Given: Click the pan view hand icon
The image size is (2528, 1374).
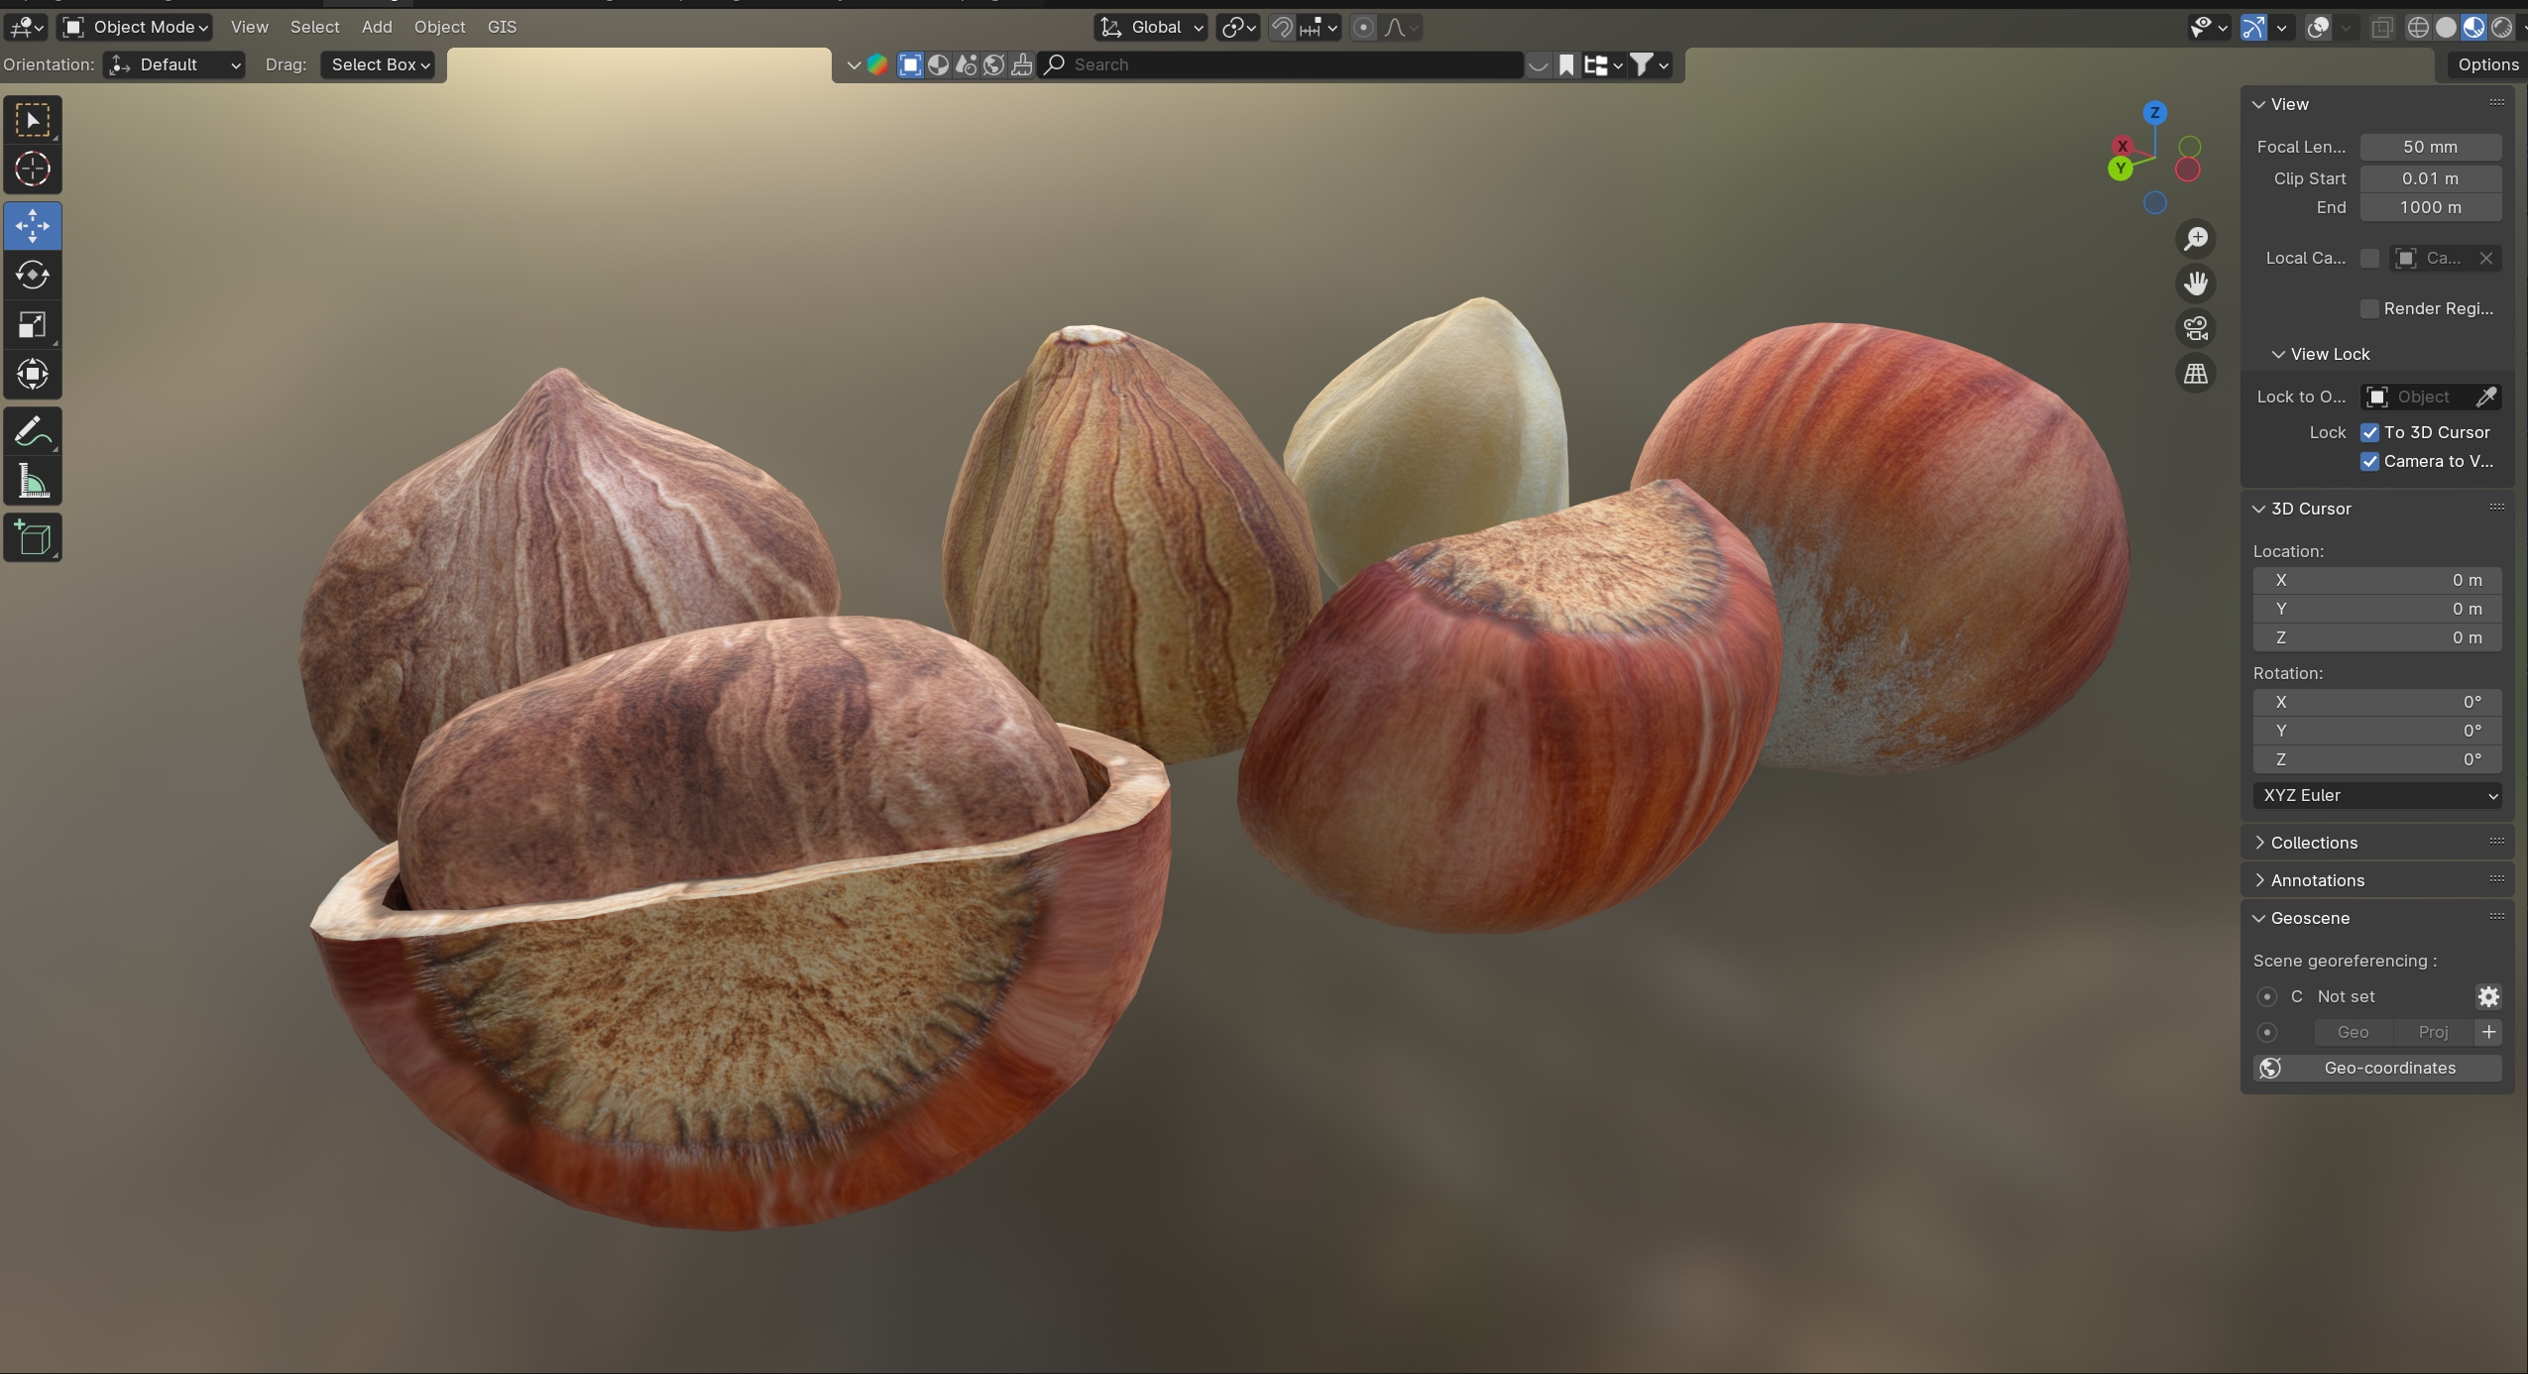Looking at the screenshot, I should point(2196,284).
